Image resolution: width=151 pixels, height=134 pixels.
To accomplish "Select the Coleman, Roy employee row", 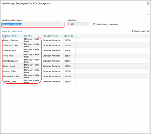I will click(9, 51).
